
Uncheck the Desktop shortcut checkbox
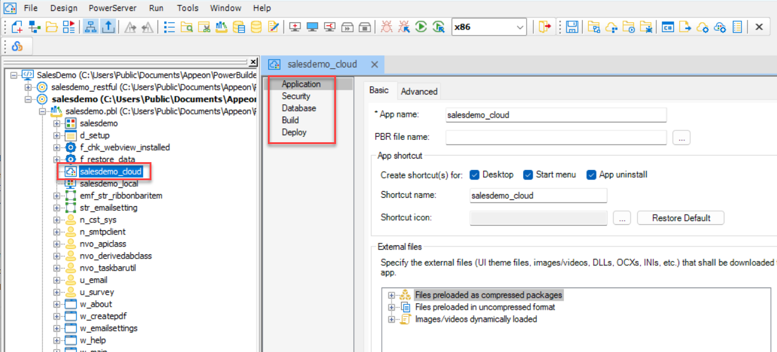[x=474, y=175]
